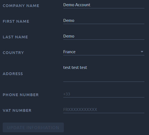Select the Last Name input field
This screenshot has width=149, height=135.
coord(104,36)
